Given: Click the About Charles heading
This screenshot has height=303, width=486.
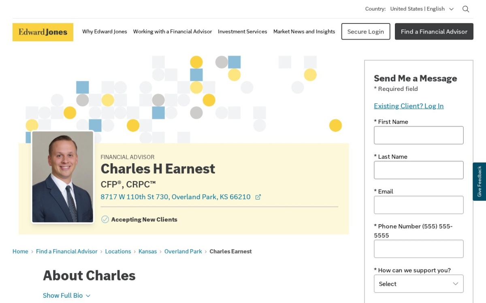Looking at the screenshot, I should pos(89,276).
